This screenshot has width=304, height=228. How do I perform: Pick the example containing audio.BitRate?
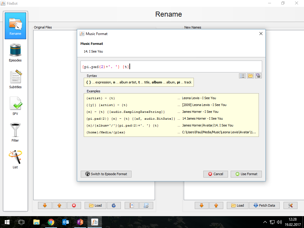[131, 119]
